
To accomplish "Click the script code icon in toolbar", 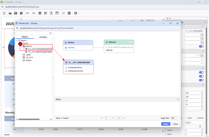I will pos(57,13).
